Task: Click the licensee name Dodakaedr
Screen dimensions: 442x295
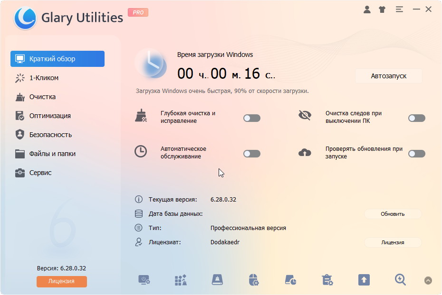Action: pos(225,242)
